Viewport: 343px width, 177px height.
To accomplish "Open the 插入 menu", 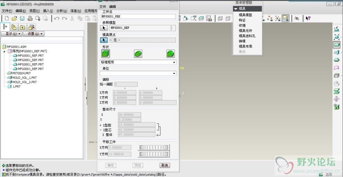I will 48,11.
